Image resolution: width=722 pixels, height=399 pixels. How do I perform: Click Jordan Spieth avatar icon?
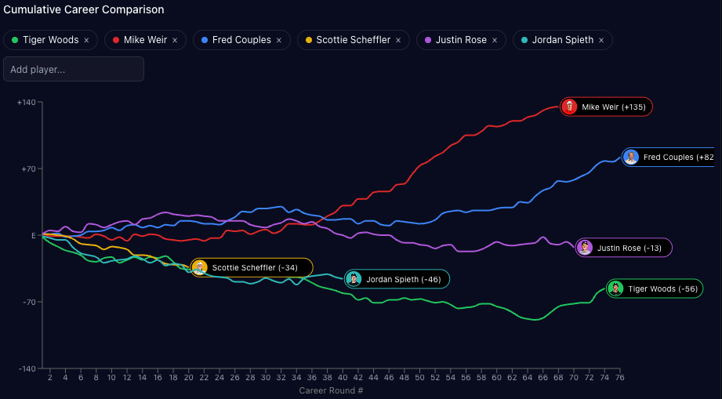point(354,279)
